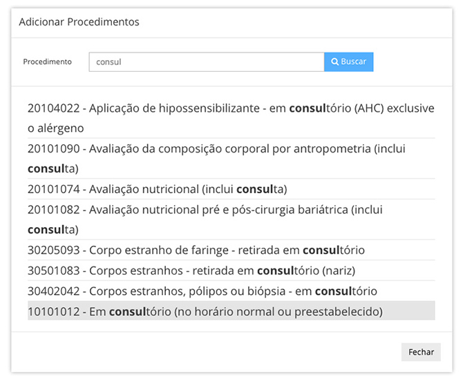The height and width of the screenshot is (381, 463).
Task: Click the magnifier icon in Buscar
Action: pyautogui.click(x=334, y=61)
